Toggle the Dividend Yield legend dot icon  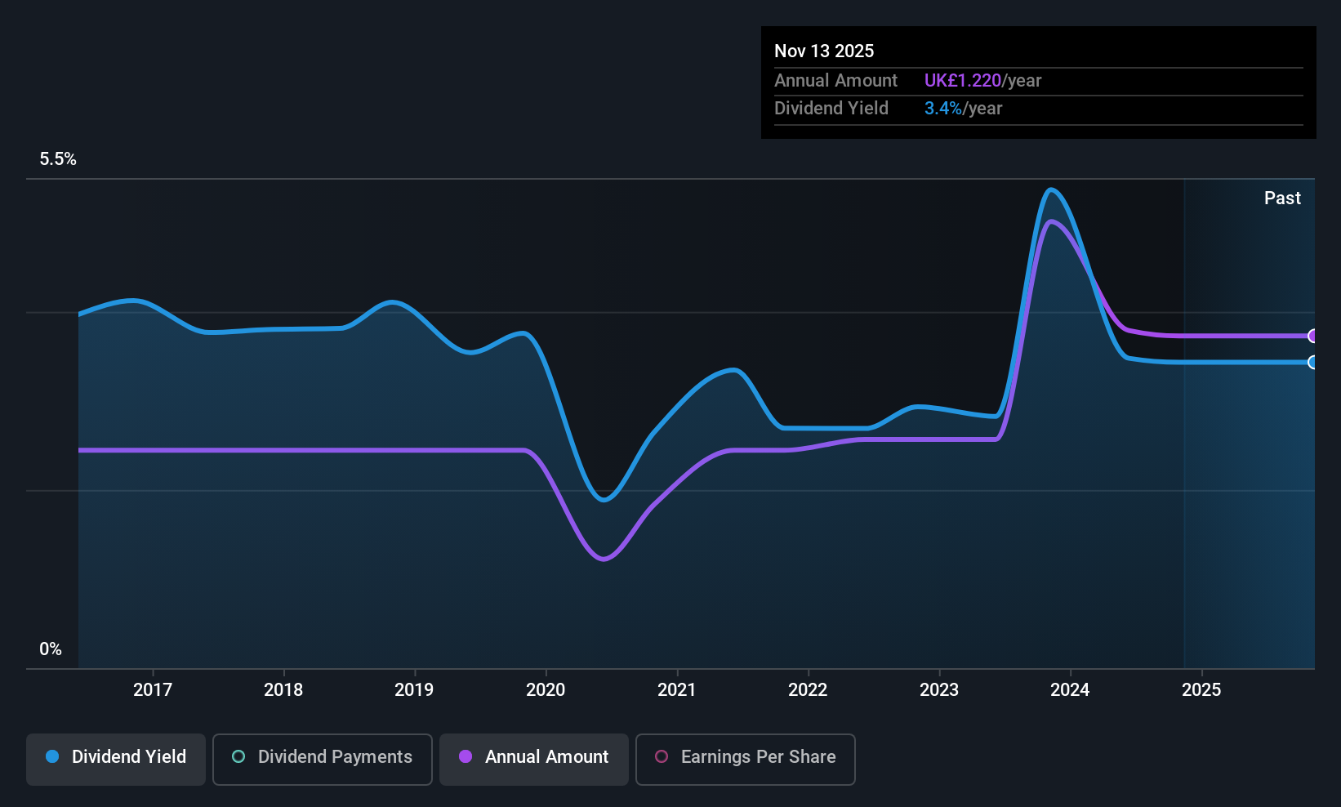(53, 757)
